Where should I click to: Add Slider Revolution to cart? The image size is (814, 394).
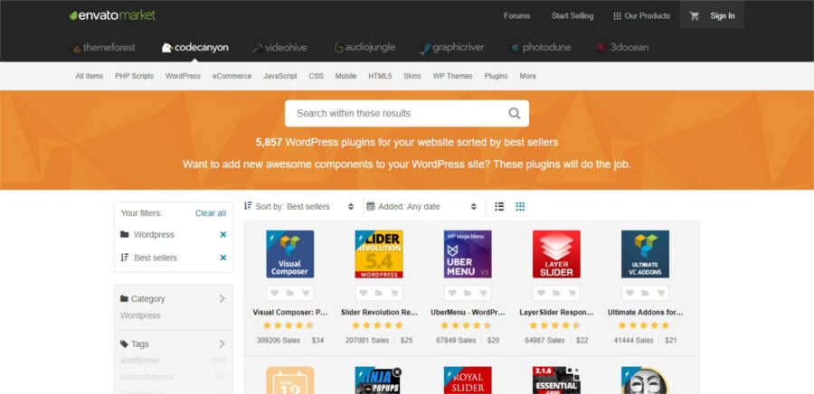point(394,293)
